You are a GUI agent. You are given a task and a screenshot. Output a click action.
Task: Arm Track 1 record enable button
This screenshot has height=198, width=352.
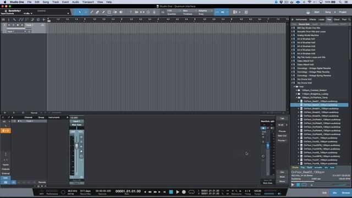click(18, 25)
